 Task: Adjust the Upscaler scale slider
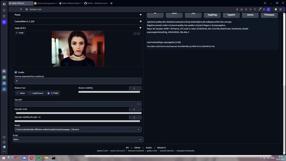(78, 113)
